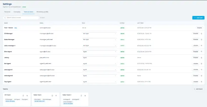
Task: Click trash icon for Kei Agent row
Action: (201, 64)
